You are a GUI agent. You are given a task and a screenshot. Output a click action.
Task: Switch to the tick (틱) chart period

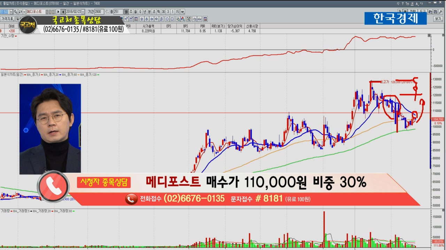159,12
